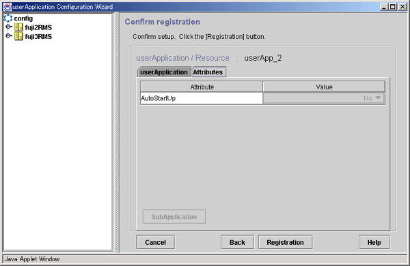Open Help for the wizard
This screenshot has height=266, width=410.
click(x=374, y=242)
